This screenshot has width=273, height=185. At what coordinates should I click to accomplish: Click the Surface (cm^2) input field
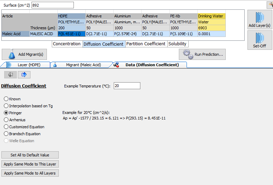tap(52, 5)
